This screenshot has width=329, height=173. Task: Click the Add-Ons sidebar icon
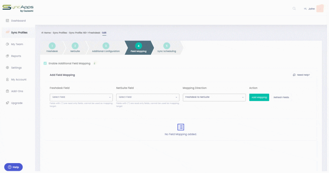7,91
